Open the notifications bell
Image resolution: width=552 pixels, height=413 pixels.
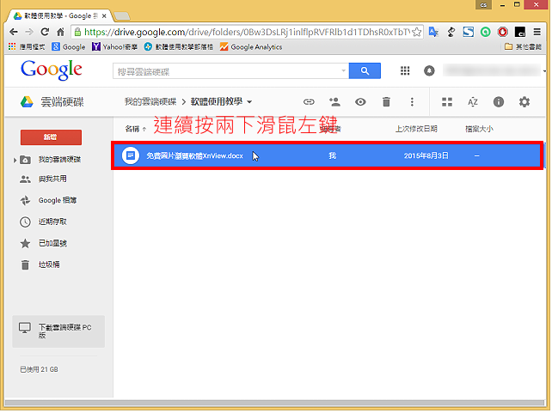[x=429, y=71]
